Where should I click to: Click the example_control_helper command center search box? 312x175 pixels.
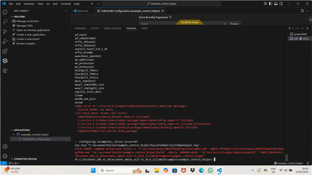[161, 3]
